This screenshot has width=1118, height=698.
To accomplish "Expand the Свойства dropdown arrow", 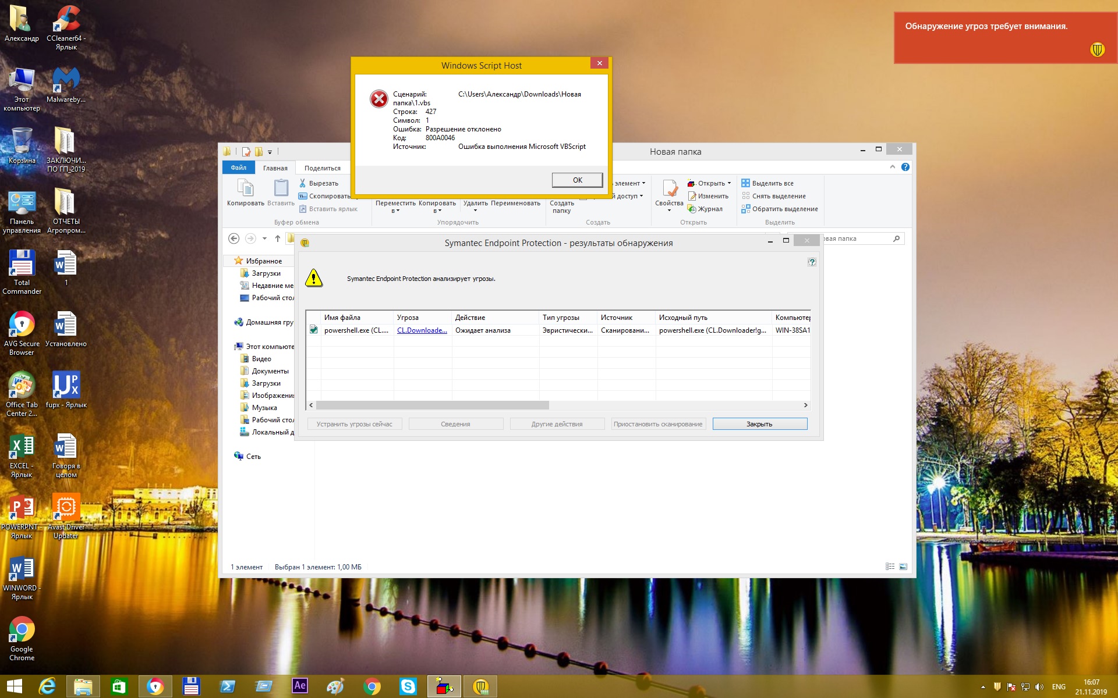I will [x=669, y=211].
